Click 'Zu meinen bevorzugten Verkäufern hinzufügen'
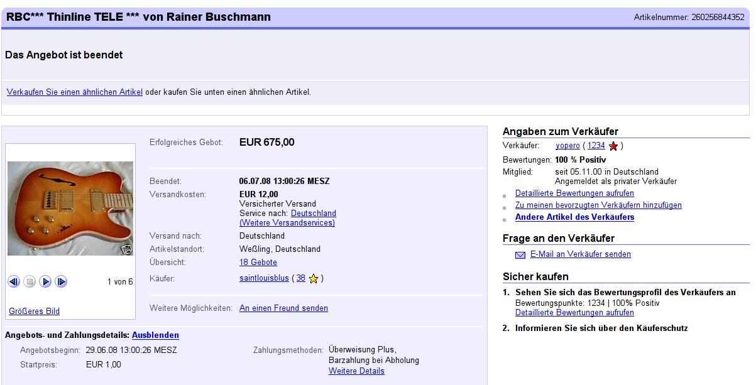756x385 pixels. pyautogui.click(x=598, y=205)
